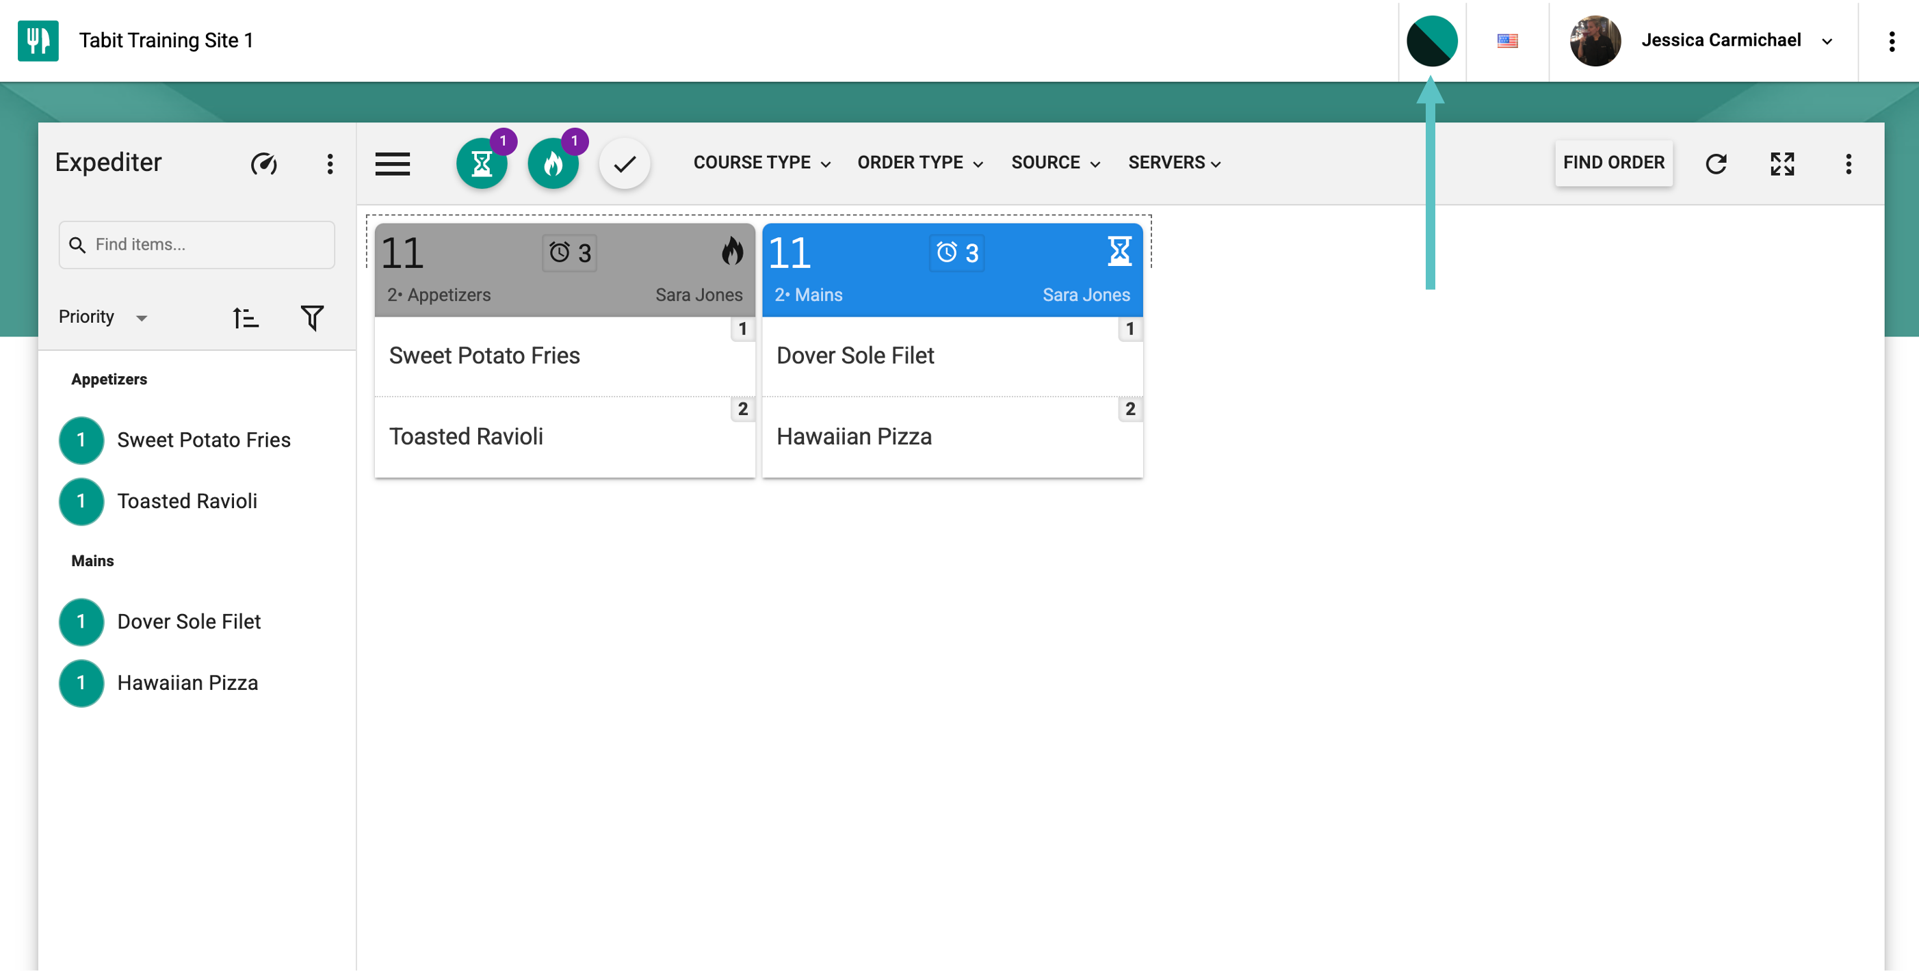Open the Expediter panel three-dot menu
This screenshot has height=971, width=1919.
(330, 163)
